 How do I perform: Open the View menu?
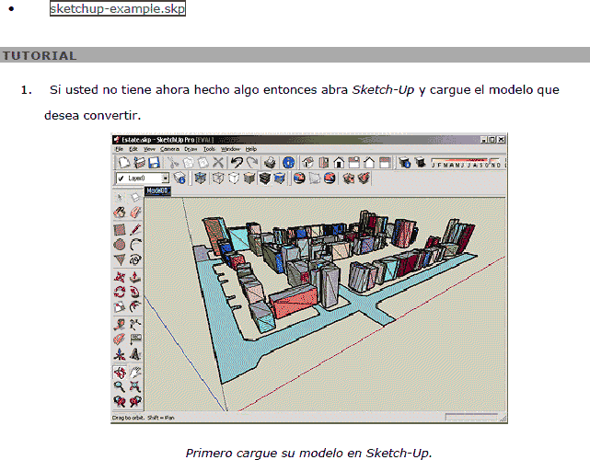pyautogui.click(x=149, y=149)
